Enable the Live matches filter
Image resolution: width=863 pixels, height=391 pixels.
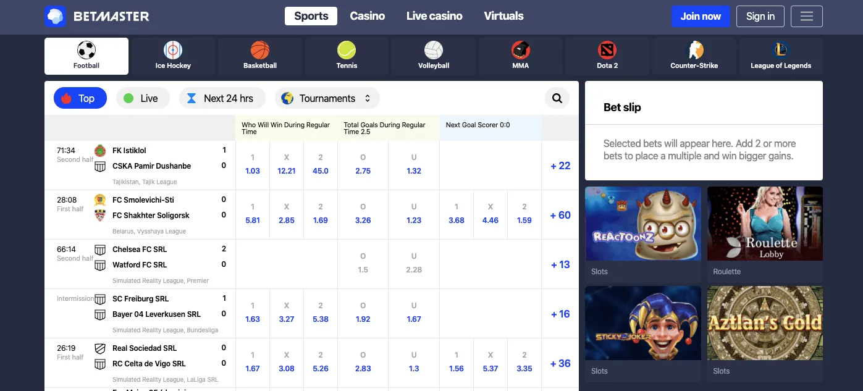click(143, 98)
